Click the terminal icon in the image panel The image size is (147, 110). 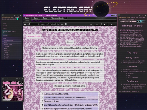pyautogui.click(x=3, y=79)
